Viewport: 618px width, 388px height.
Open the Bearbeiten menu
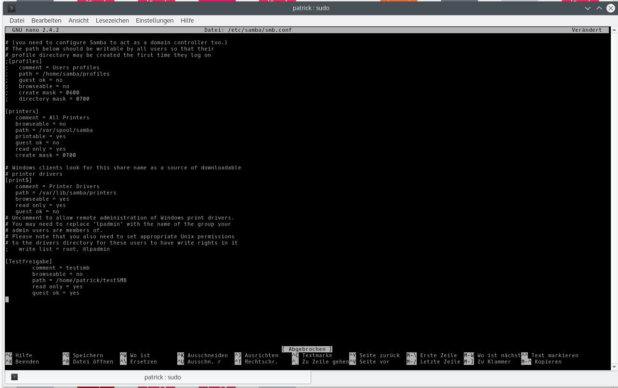pos(46,21)
